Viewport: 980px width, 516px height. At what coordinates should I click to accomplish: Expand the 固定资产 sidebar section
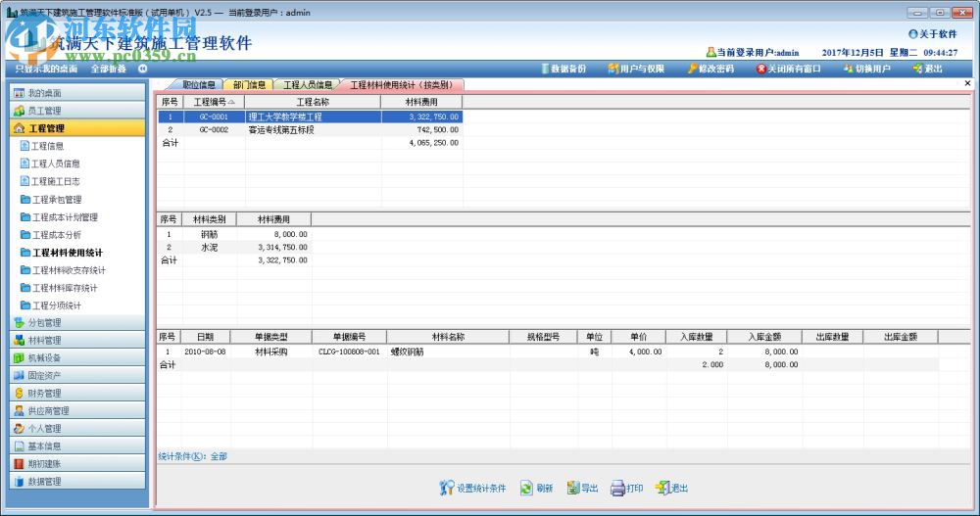coord(78,375)
